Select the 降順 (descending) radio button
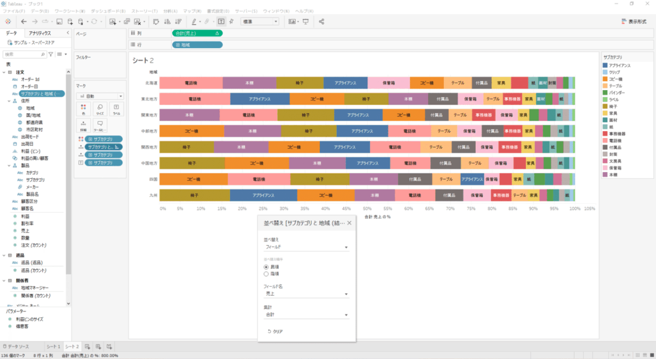 [267, 274]
